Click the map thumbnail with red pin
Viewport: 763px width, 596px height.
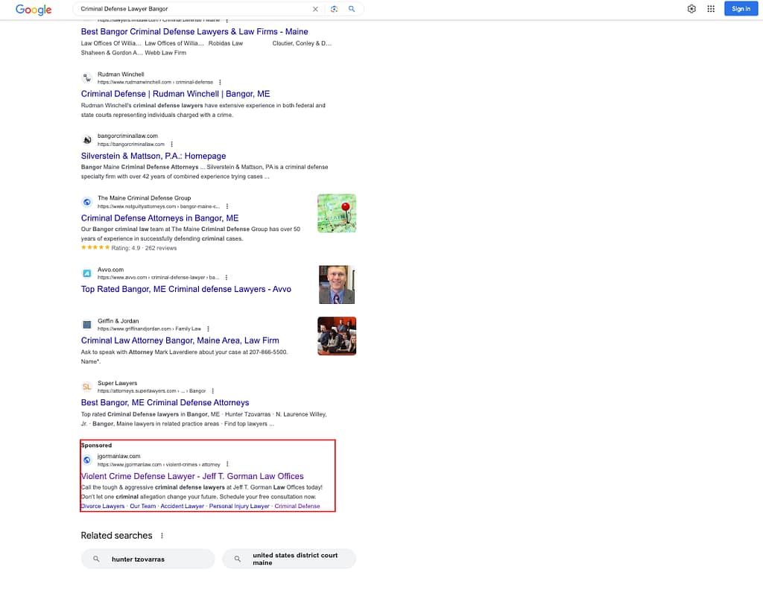(x=337, y=213)
